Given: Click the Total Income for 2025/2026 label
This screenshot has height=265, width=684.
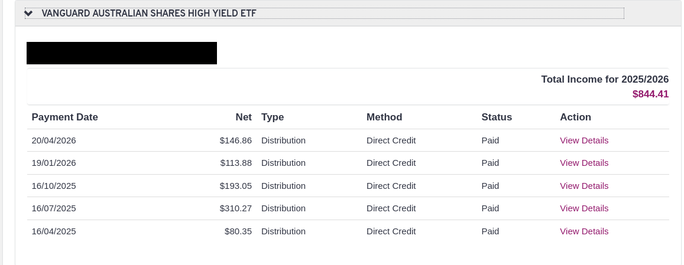Looking at the screenshot, I should coord(604,79).
